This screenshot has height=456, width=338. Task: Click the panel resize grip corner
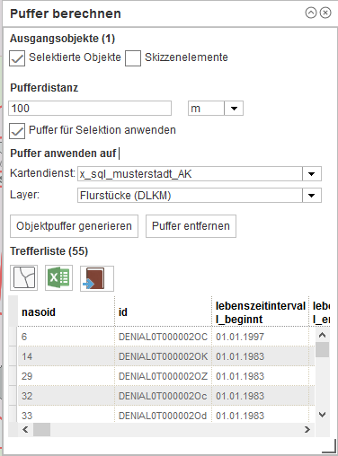(x=329, y=446)
